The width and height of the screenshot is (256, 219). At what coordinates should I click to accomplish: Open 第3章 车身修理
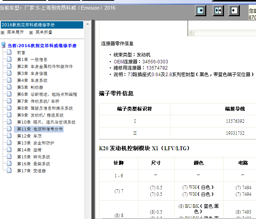pyautogui.click(x=32, y=73)
